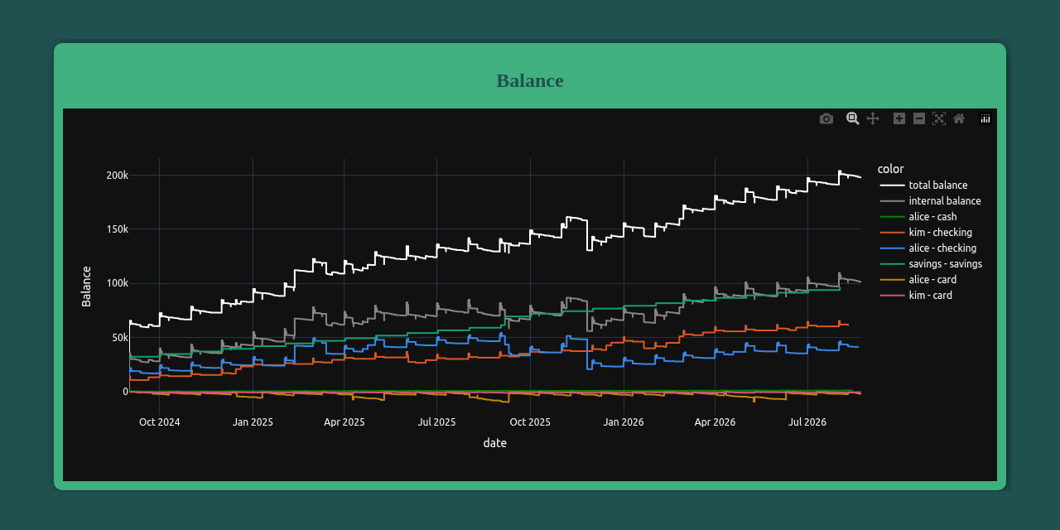Image resolution: width=1060 pixels, height=530 pixels.
Task: Zoom in using the plus icon
Action: [899, 118]
